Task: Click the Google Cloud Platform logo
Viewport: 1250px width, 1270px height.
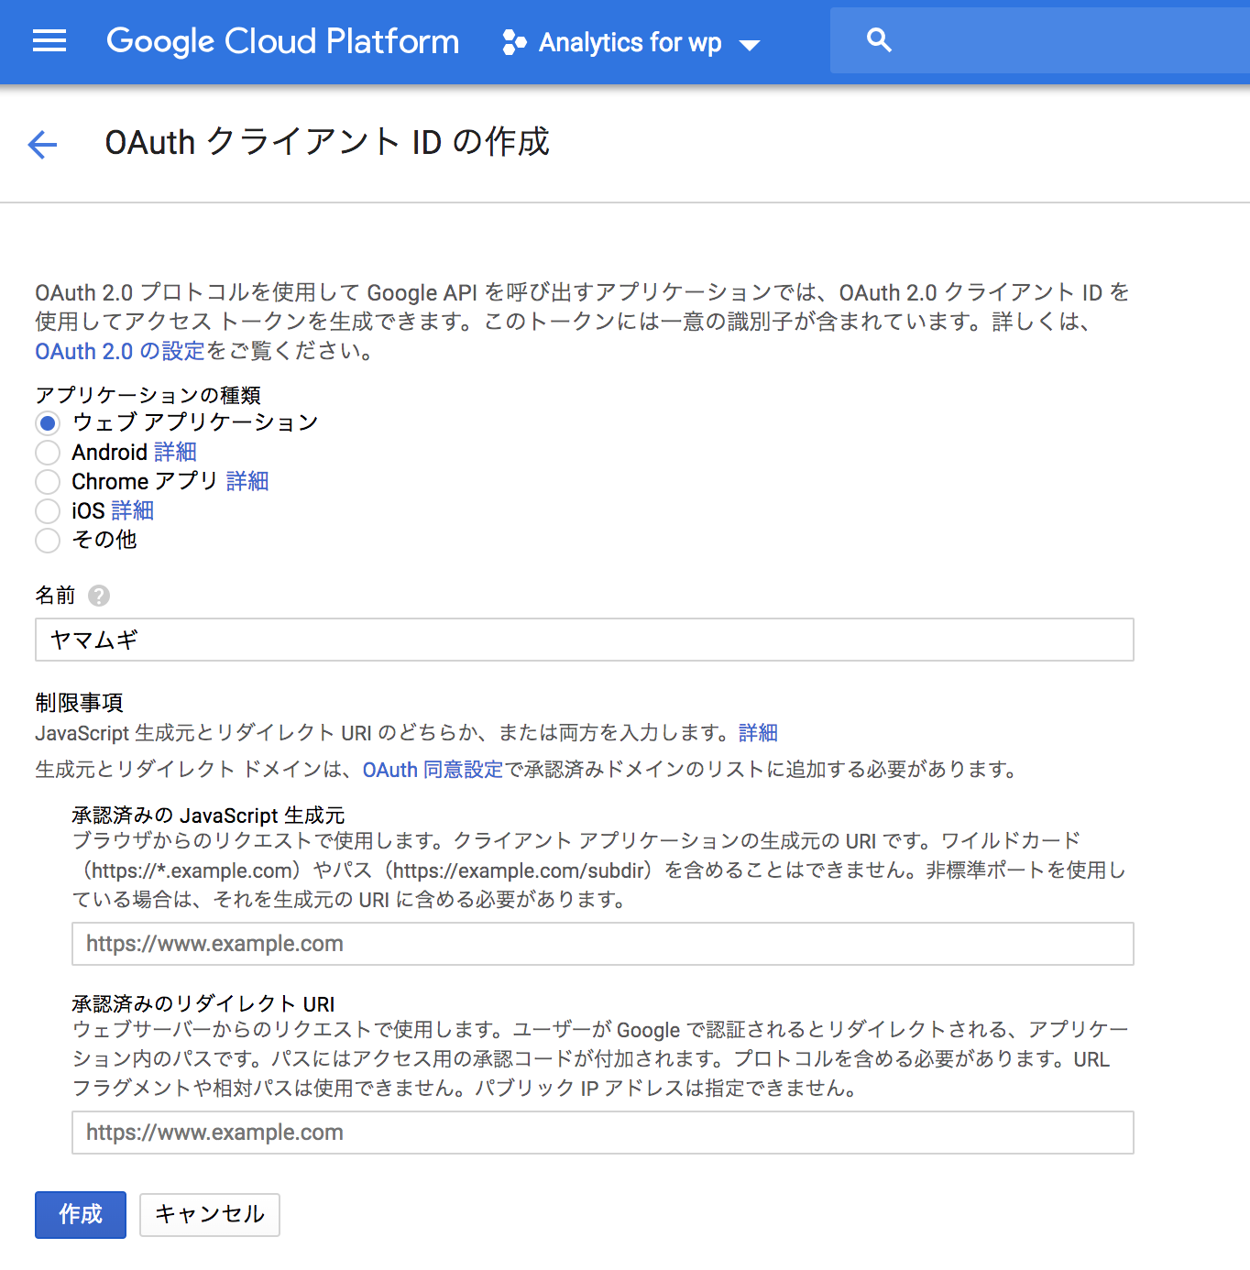Action: [282, 41]
